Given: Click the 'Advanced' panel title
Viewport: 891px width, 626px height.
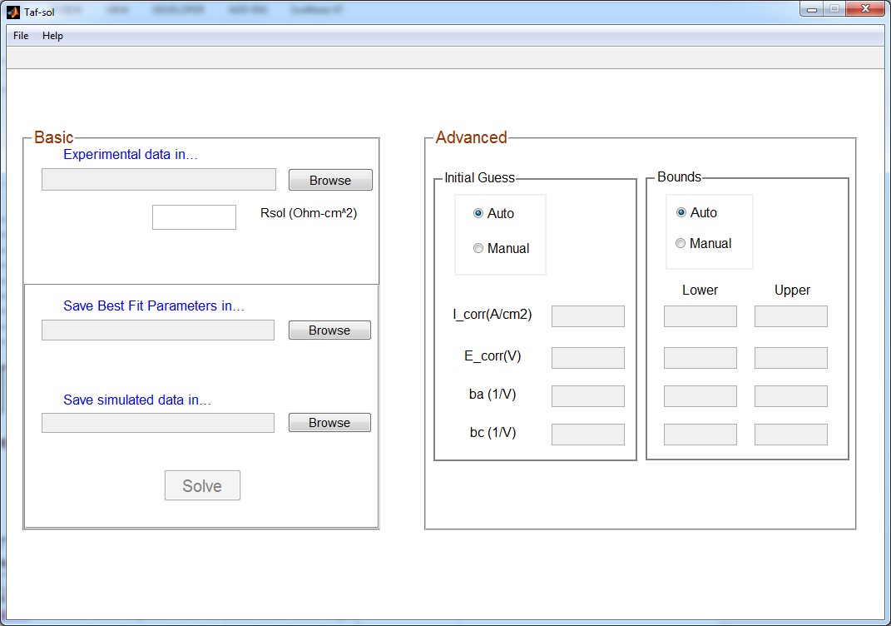Looking at the screenshot, I should point(471,137).
